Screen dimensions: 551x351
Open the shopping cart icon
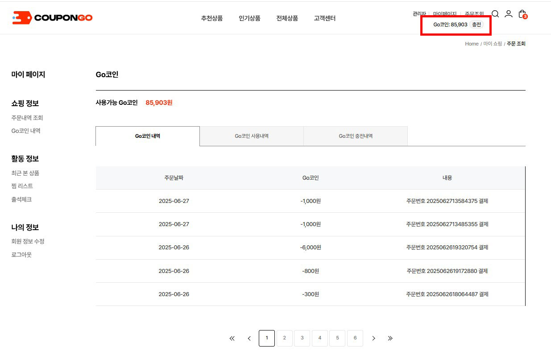point(522,14)
